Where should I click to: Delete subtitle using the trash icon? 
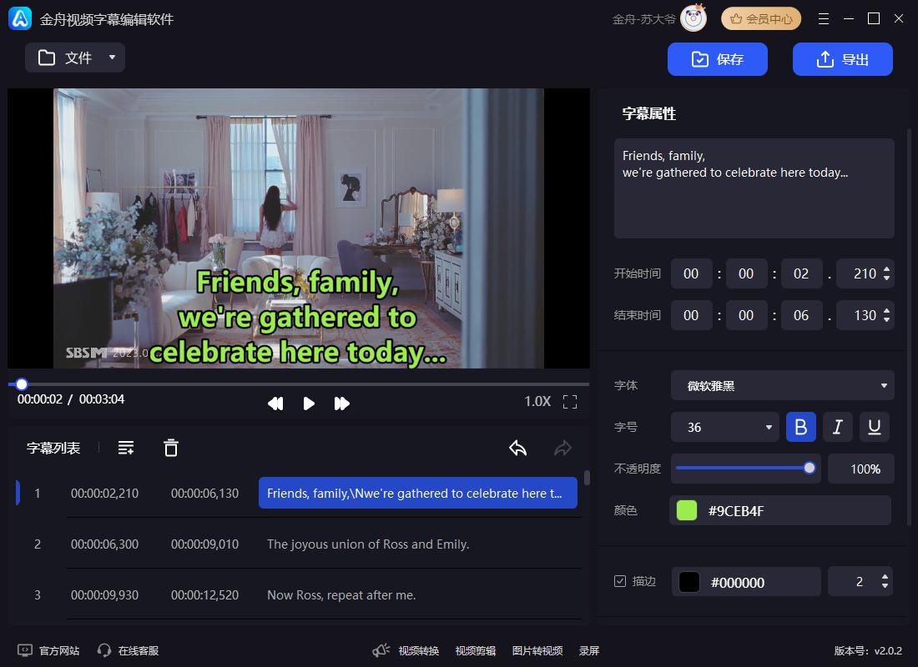171,448
